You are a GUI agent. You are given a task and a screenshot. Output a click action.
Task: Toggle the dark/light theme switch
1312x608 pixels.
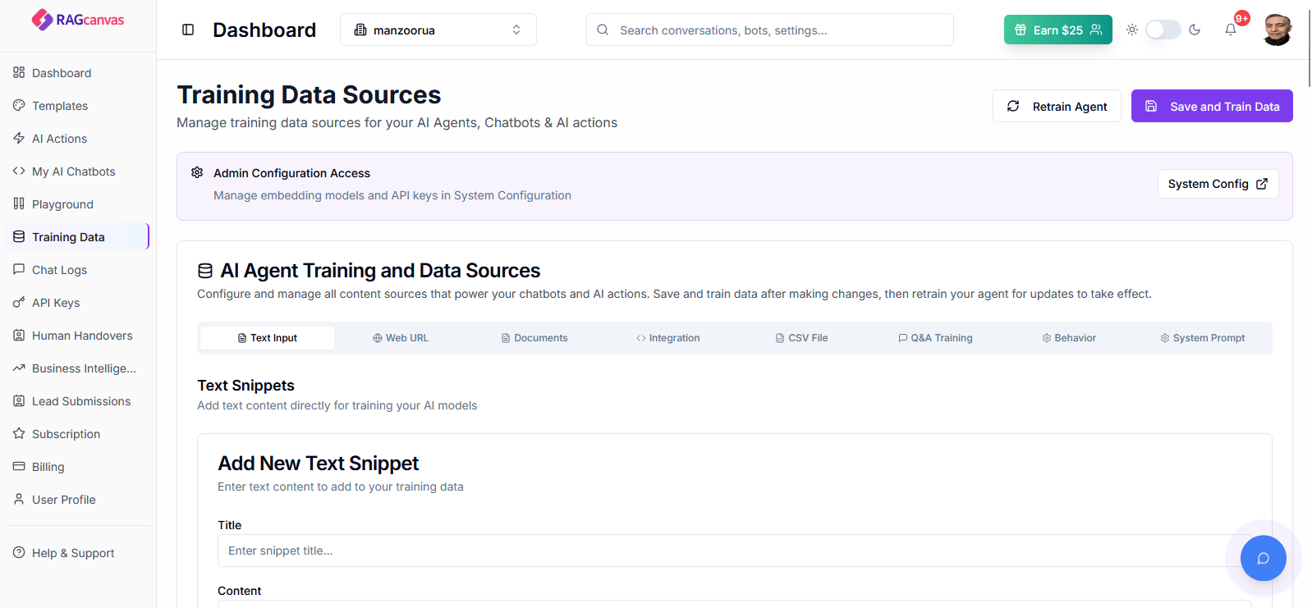coord(1163,30)
